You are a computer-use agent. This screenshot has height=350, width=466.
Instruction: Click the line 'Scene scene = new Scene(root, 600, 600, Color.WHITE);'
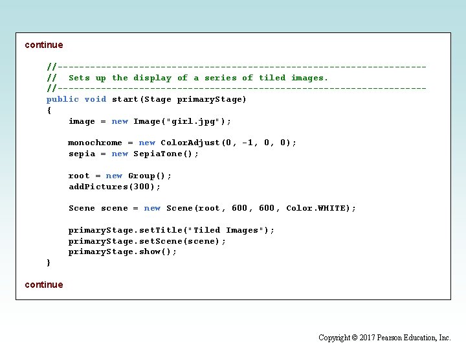[x=212, y=208]
